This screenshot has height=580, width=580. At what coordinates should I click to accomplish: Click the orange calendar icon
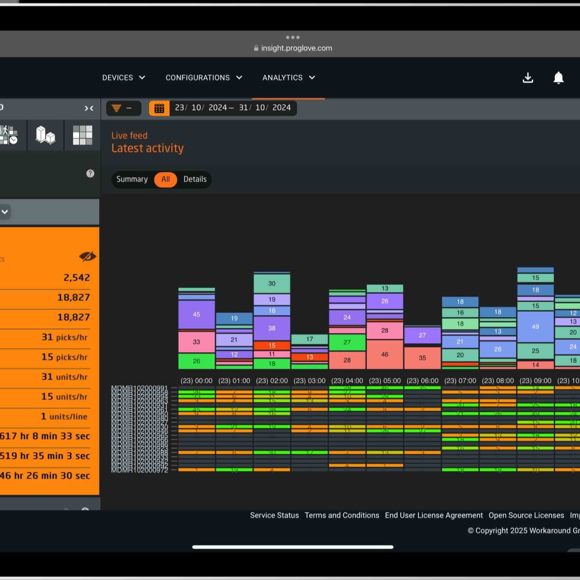[159, 108]
